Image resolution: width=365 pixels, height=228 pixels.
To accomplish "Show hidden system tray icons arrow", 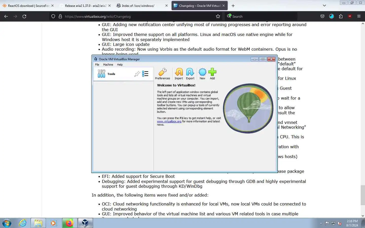I will point(321,223).
